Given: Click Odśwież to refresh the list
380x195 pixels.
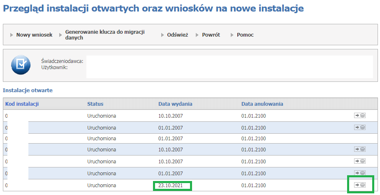Looking at the screenshot, I should coord(178,35).
